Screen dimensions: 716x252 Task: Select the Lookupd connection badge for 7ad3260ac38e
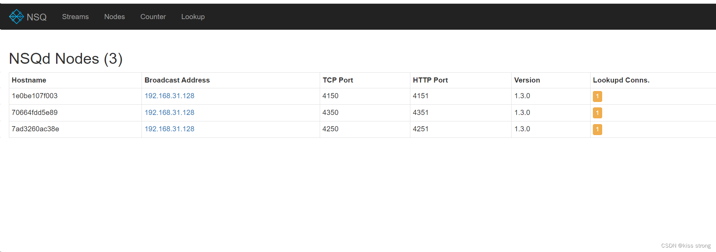pyautogui.click(x=597, y=129)
